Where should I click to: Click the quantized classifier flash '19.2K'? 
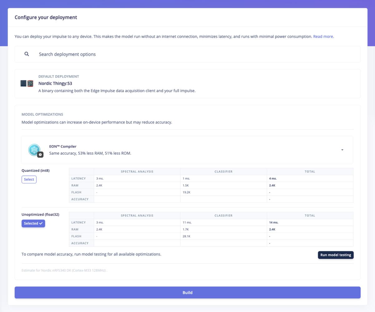187,192
